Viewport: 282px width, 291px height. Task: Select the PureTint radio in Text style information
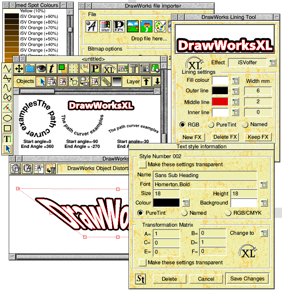click(140, 213)
